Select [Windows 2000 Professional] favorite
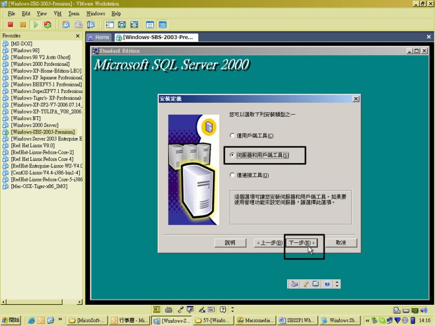Screen dimensions: 435x326 click(40, 64)
